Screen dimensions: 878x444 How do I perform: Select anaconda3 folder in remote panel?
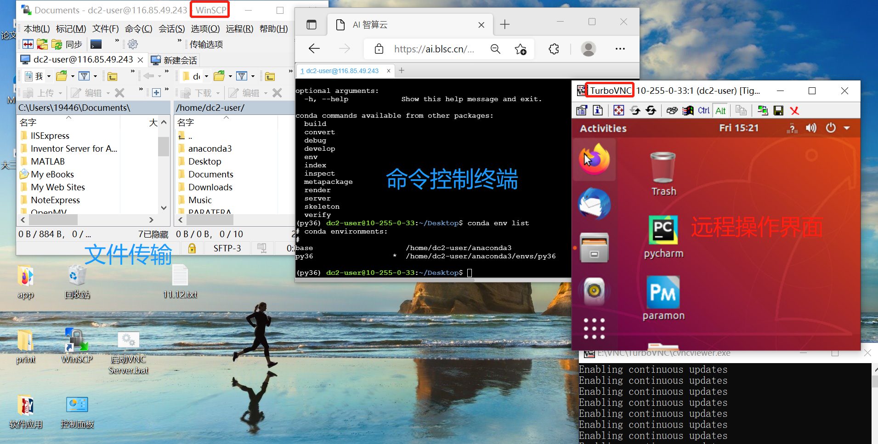(x=210, y=148)
